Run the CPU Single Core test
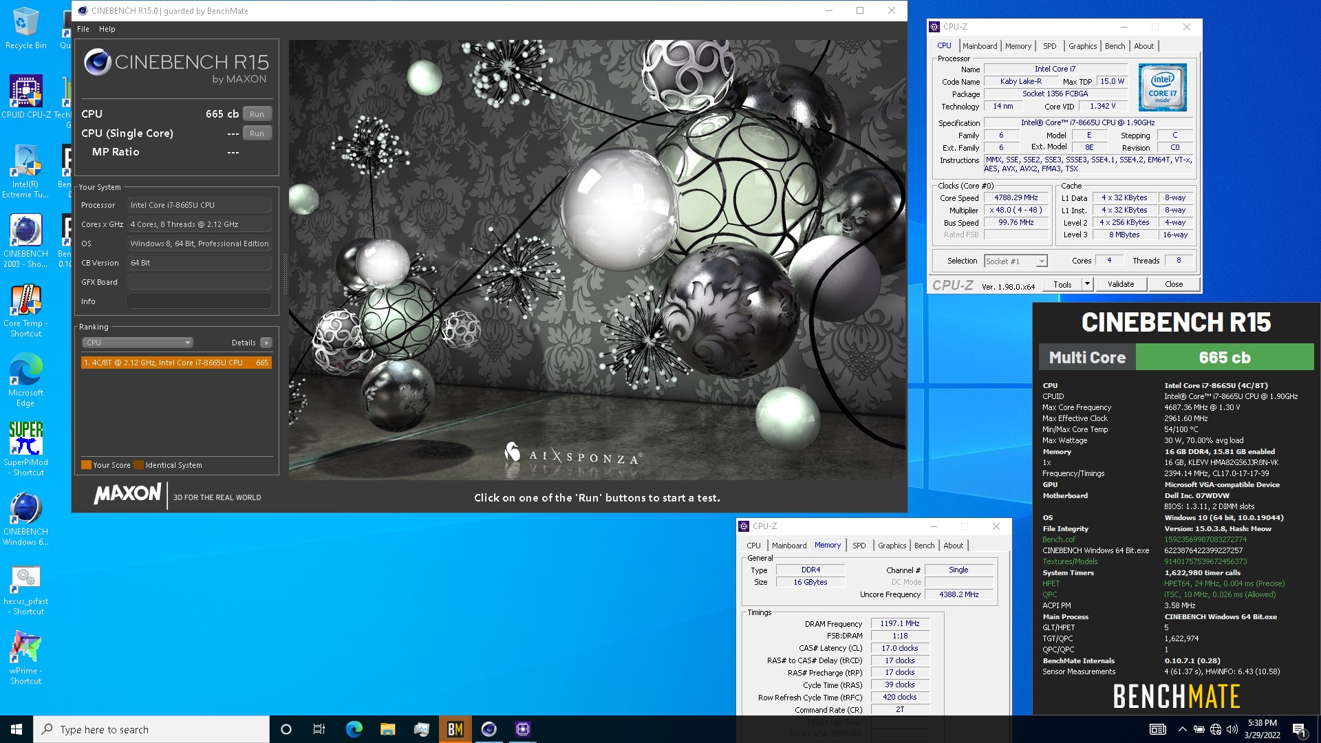The image size is (1321, 743). [x=257, y=133]
